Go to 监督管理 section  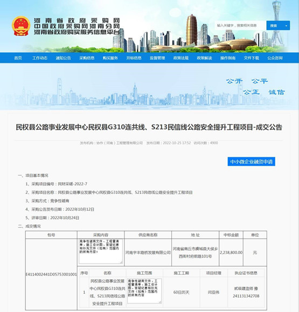point(157,58)
